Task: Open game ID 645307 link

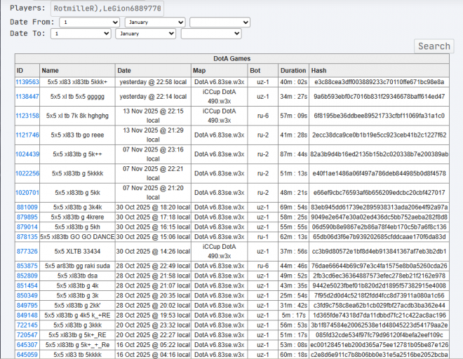Action: coord(27,345)
